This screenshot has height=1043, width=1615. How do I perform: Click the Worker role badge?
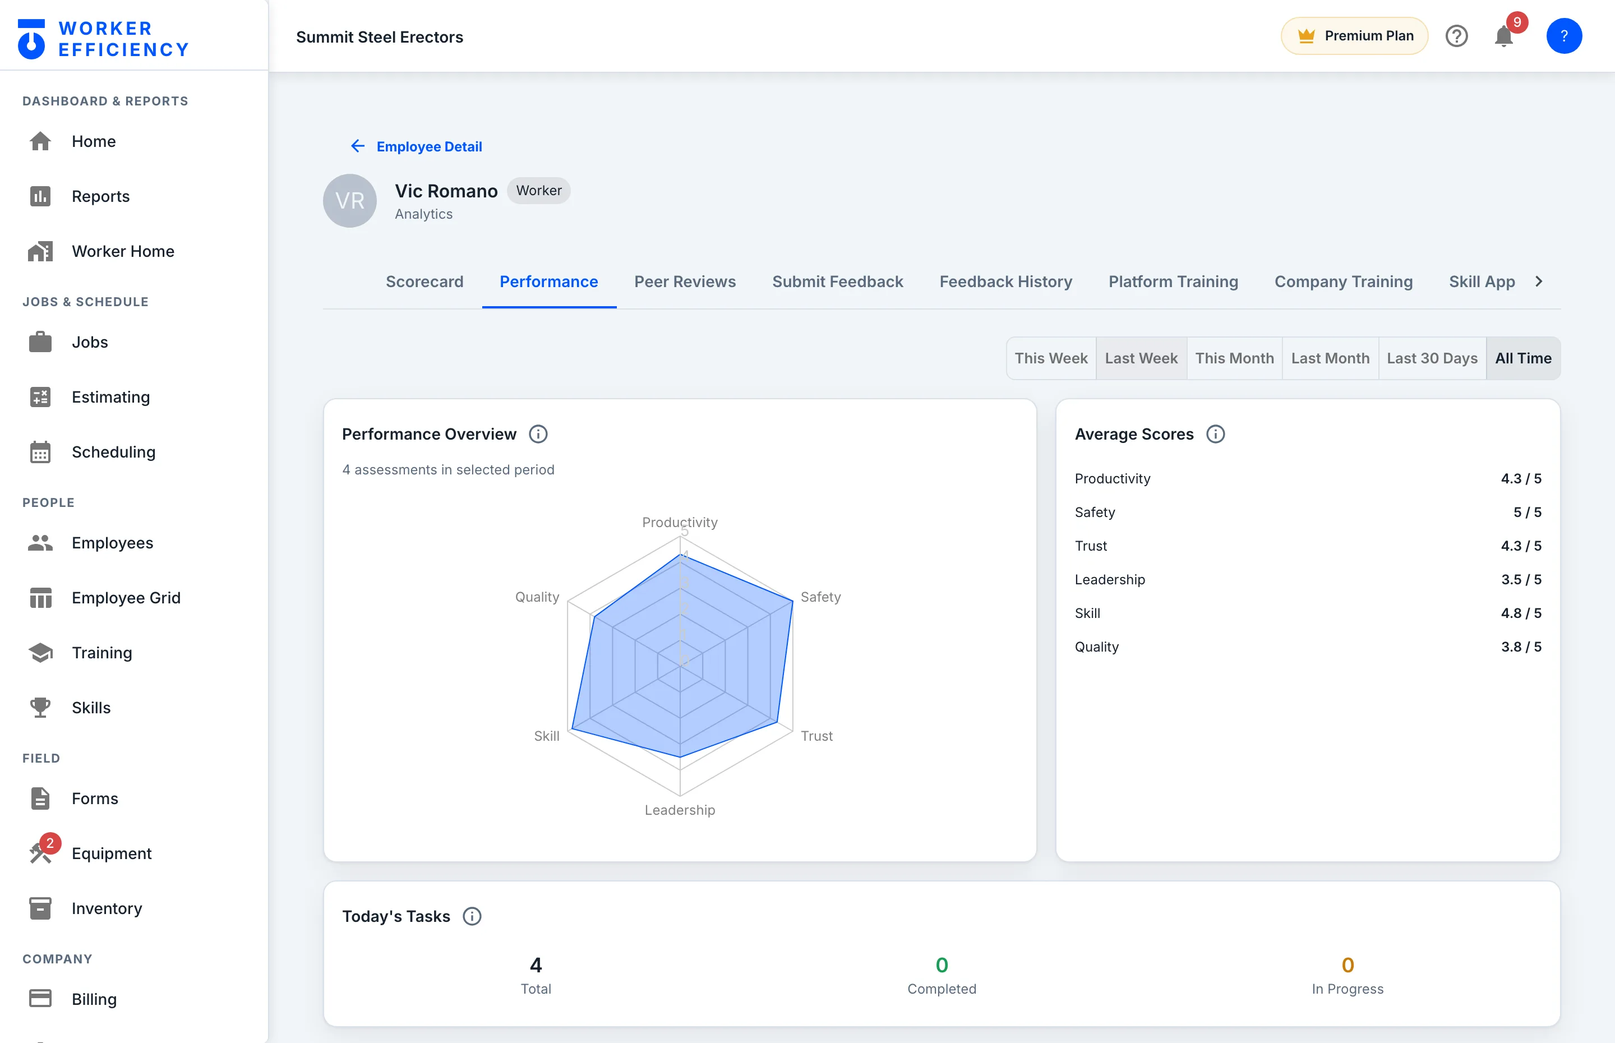pyautogui.click(x=538, y=190)
